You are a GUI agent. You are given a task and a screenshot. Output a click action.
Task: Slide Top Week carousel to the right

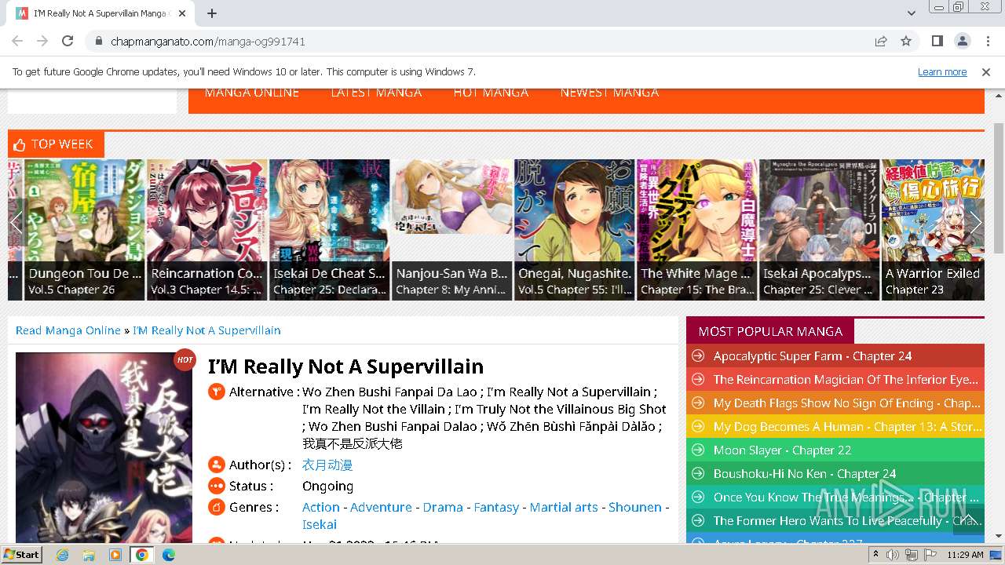[976, 223]
